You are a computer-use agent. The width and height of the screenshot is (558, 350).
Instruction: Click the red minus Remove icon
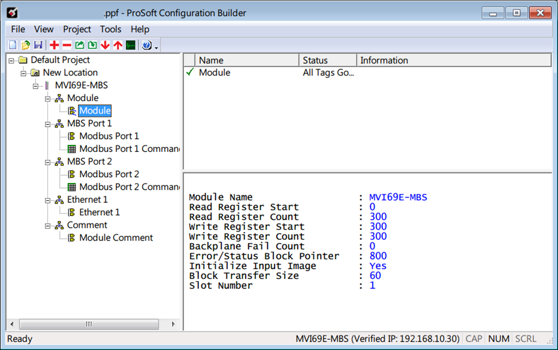coord(67,45)
